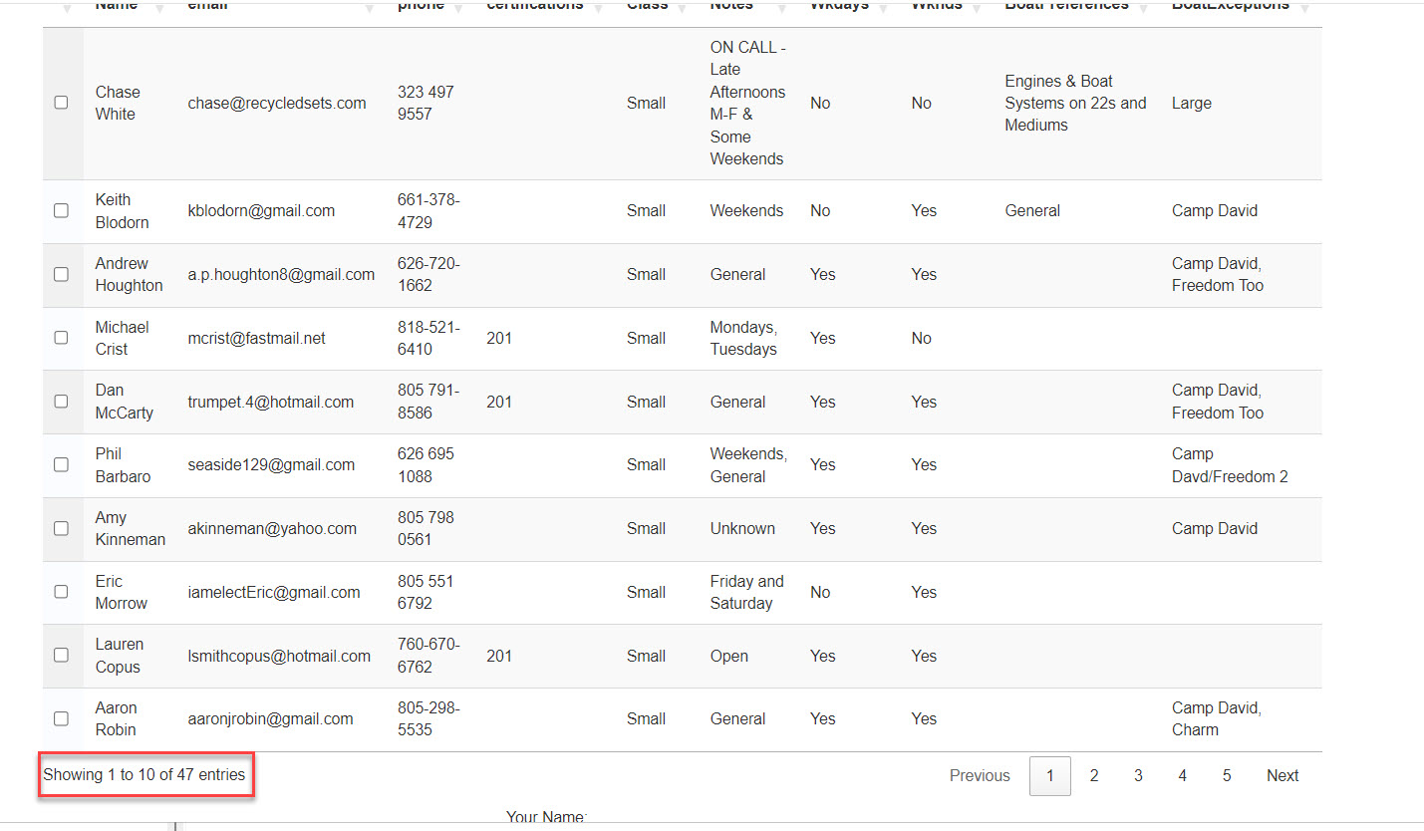Go to page 2 of the table
Screen dimensions: 1424x831
[x=1094, y=776]
